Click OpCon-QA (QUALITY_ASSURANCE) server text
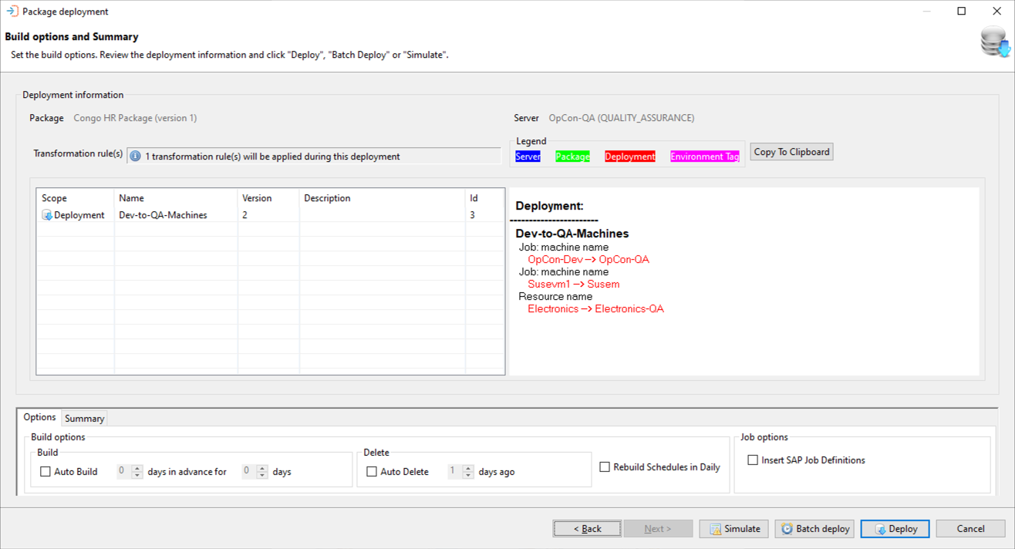The image size is (1015, 549). click(622, 118)
